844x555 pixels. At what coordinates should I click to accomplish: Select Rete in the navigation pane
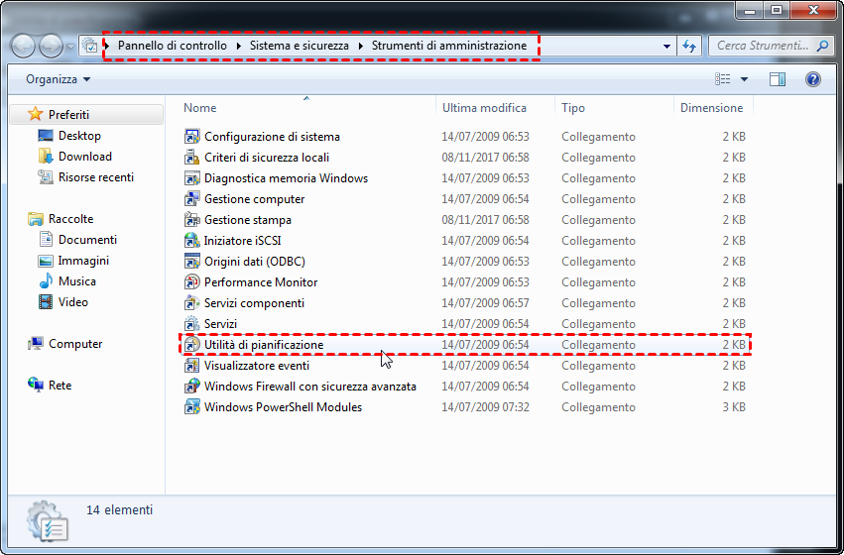click(x=60, y=386)
